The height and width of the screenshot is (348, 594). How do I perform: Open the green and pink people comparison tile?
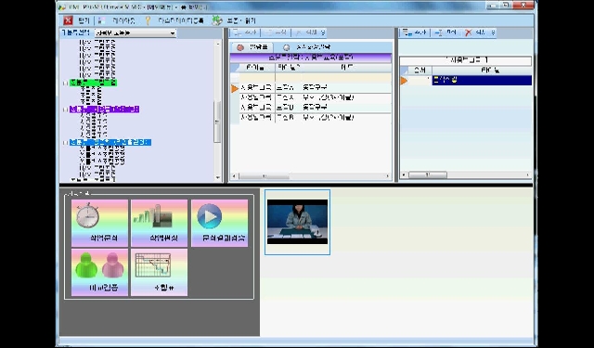99,272
